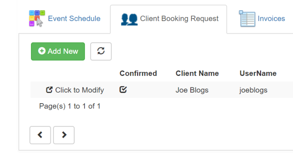Select the joeblogs username cell

pos(253,90)
